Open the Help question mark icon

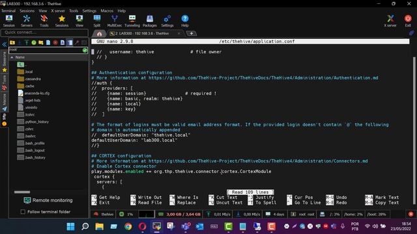click(185, 21)
